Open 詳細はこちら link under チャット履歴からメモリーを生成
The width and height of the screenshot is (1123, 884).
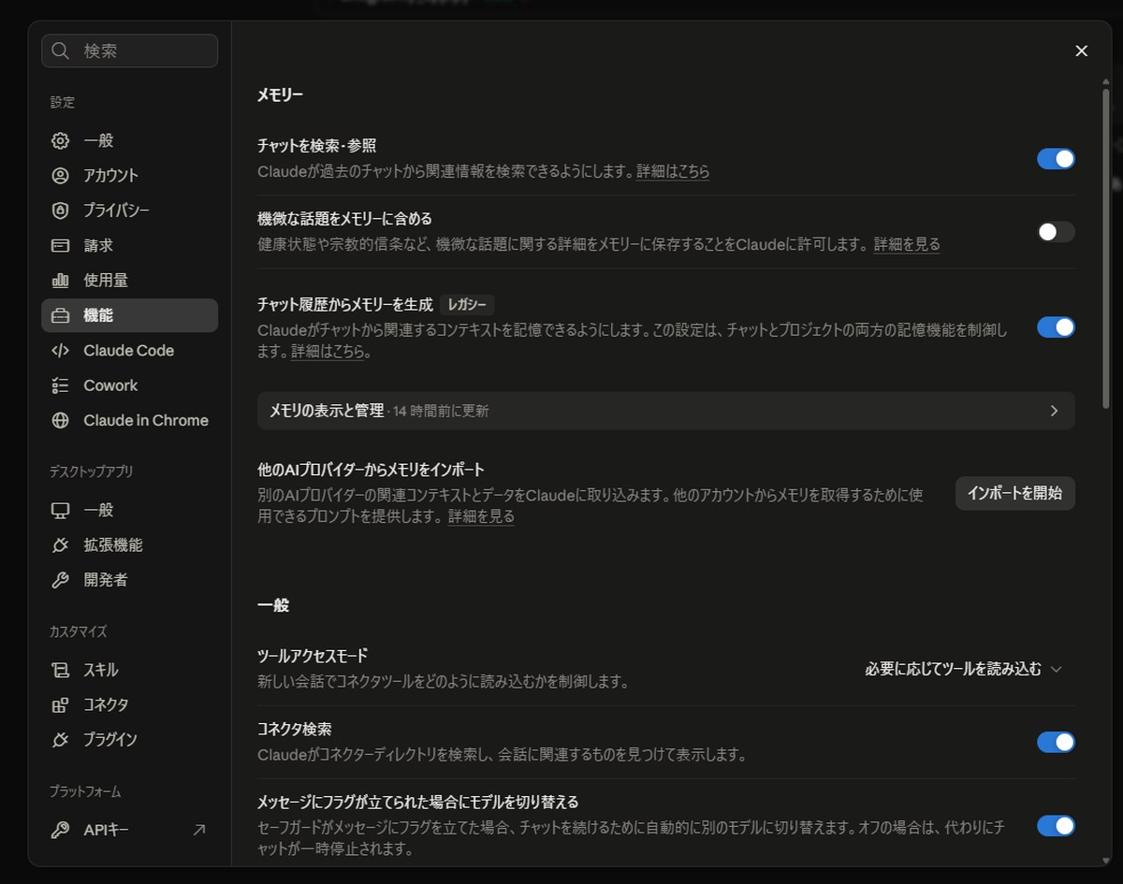coord(328,352)
